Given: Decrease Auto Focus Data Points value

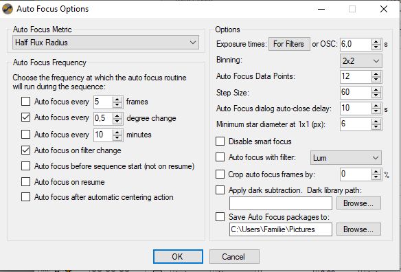Looking at the screenshot, I should (376, 79).
